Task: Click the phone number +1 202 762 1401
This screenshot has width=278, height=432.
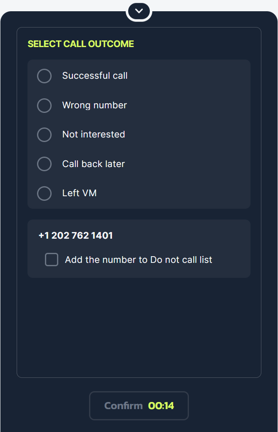Action: (x=75, y=235)
